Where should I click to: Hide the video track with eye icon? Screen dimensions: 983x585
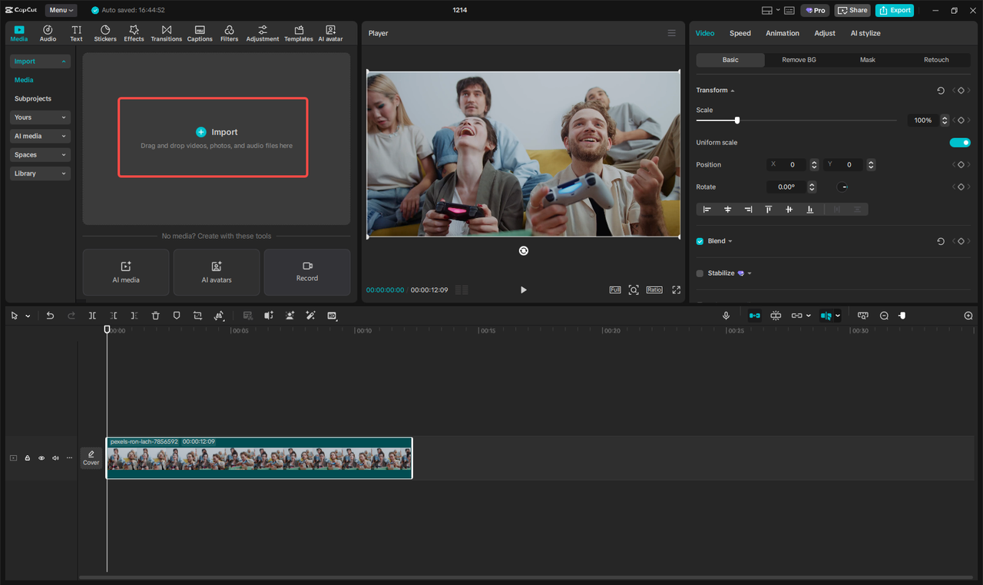41,458
